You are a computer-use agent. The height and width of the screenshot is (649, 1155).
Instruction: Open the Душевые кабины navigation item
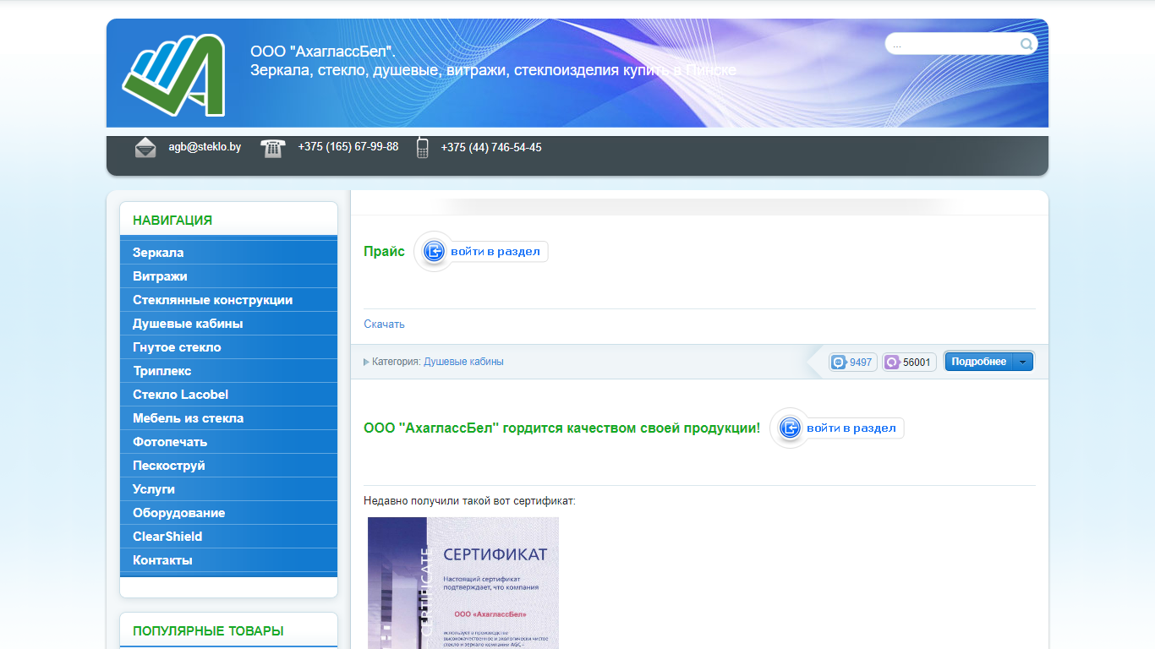[x=228, y=324]
